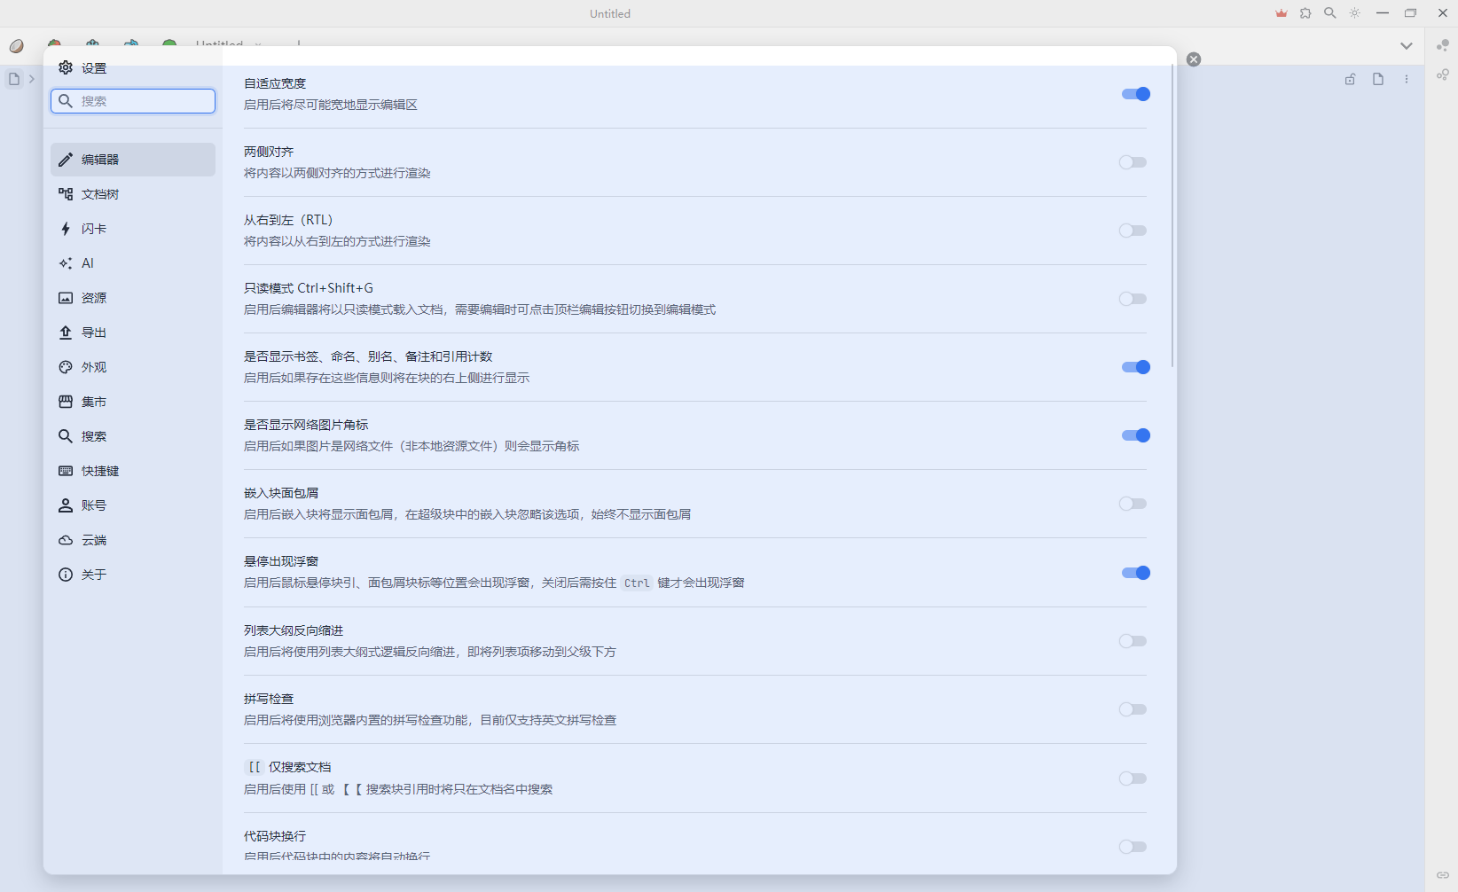
Task: Select the 编辑器 settings tab
Action: (133, 160)
